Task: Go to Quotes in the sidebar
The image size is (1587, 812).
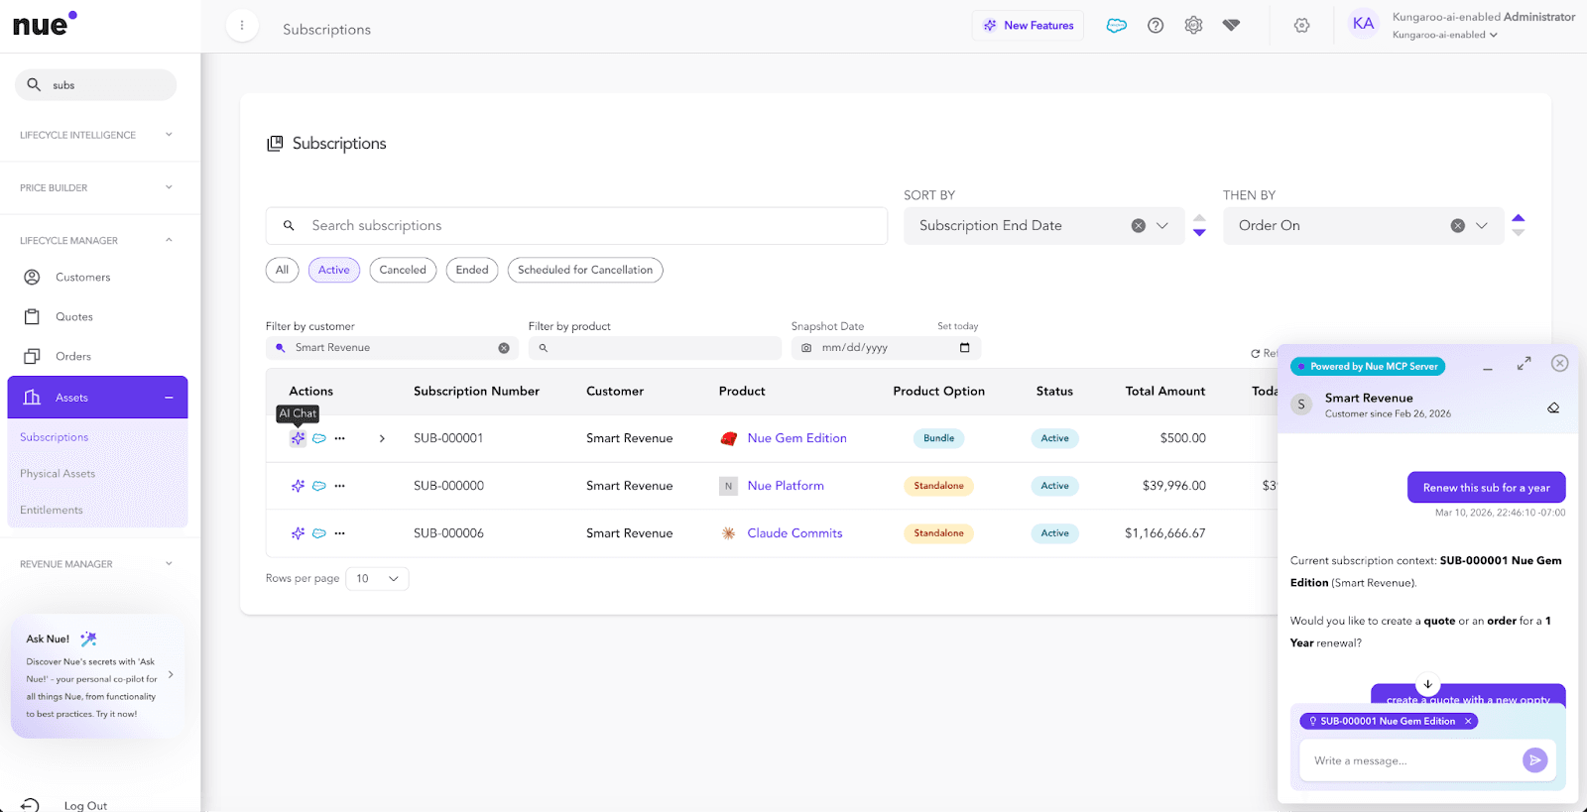Action: [74, 317]
